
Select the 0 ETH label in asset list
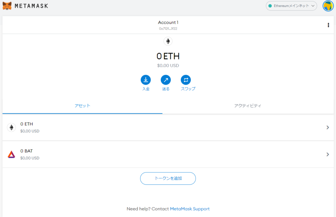tap(27, 124)
